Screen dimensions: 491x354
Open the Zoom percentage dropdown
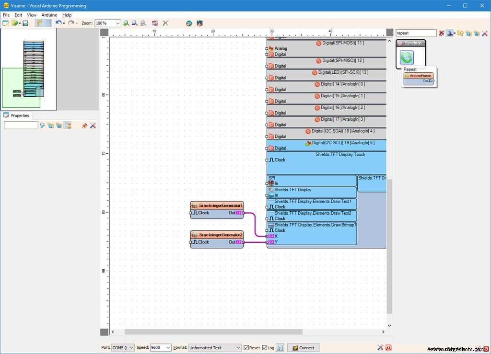click(x=117, y=23)
